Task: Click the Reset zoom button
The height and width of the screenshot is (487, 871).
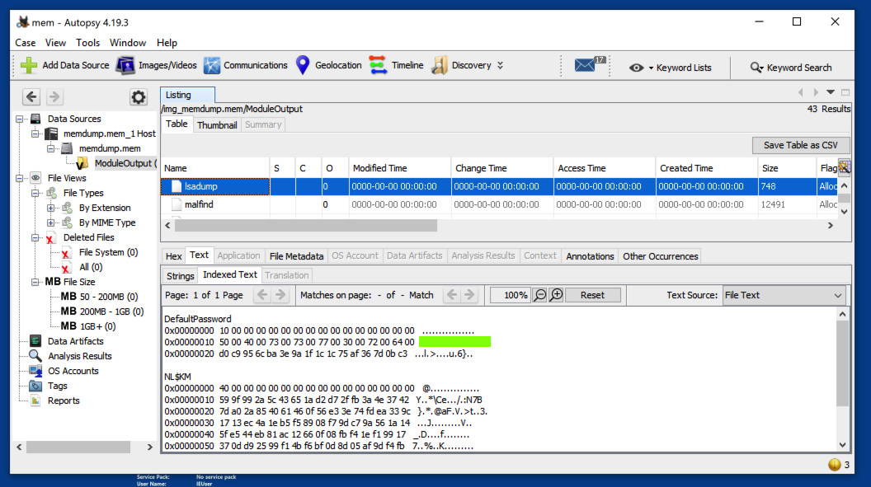Action: [x=592, y=295]
